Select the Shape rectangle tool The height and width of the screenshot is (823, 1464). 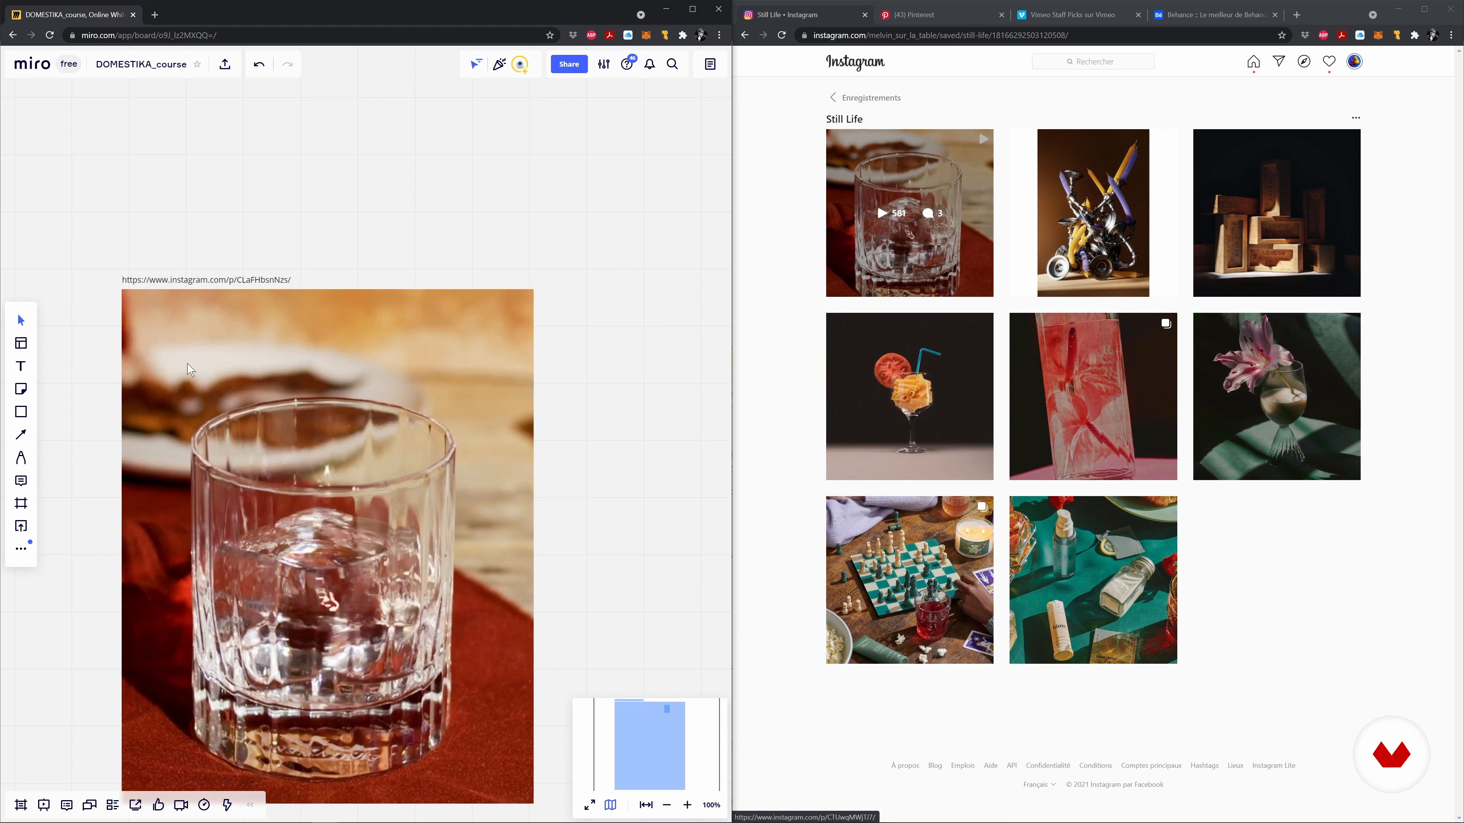(21, 412)
